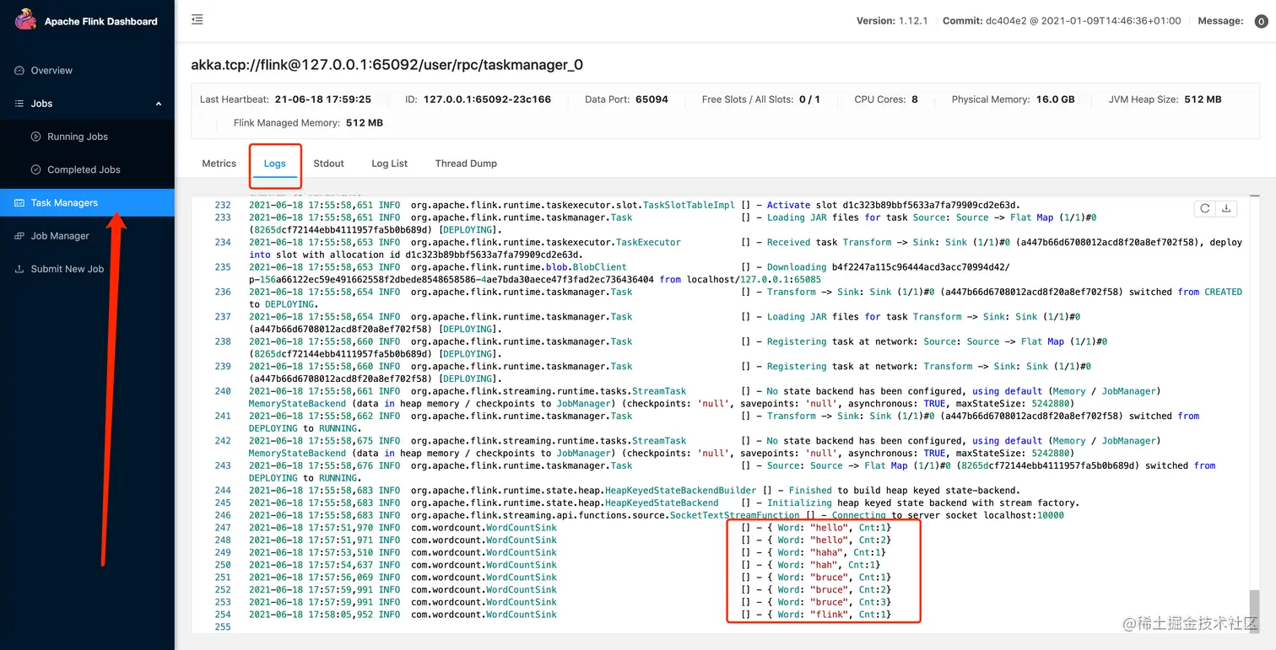This screenshot has height=650, width=1276.
Task: Click BlobClient class name in log
Action: click(597, 267)
